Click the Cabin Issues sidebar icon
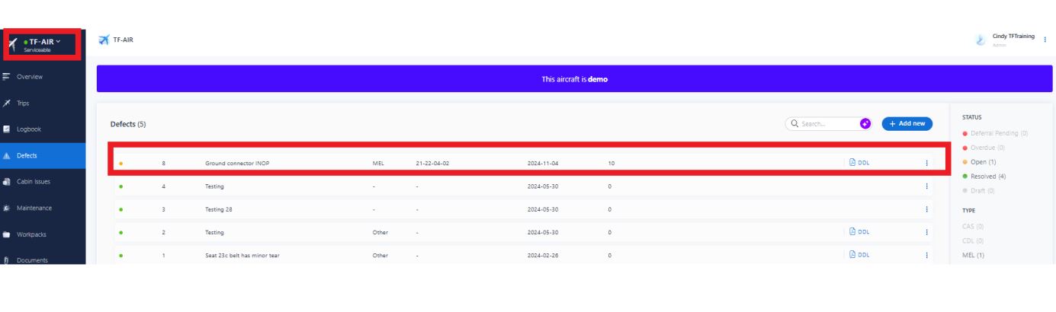 pyautogui.click(x=7, y=182)
